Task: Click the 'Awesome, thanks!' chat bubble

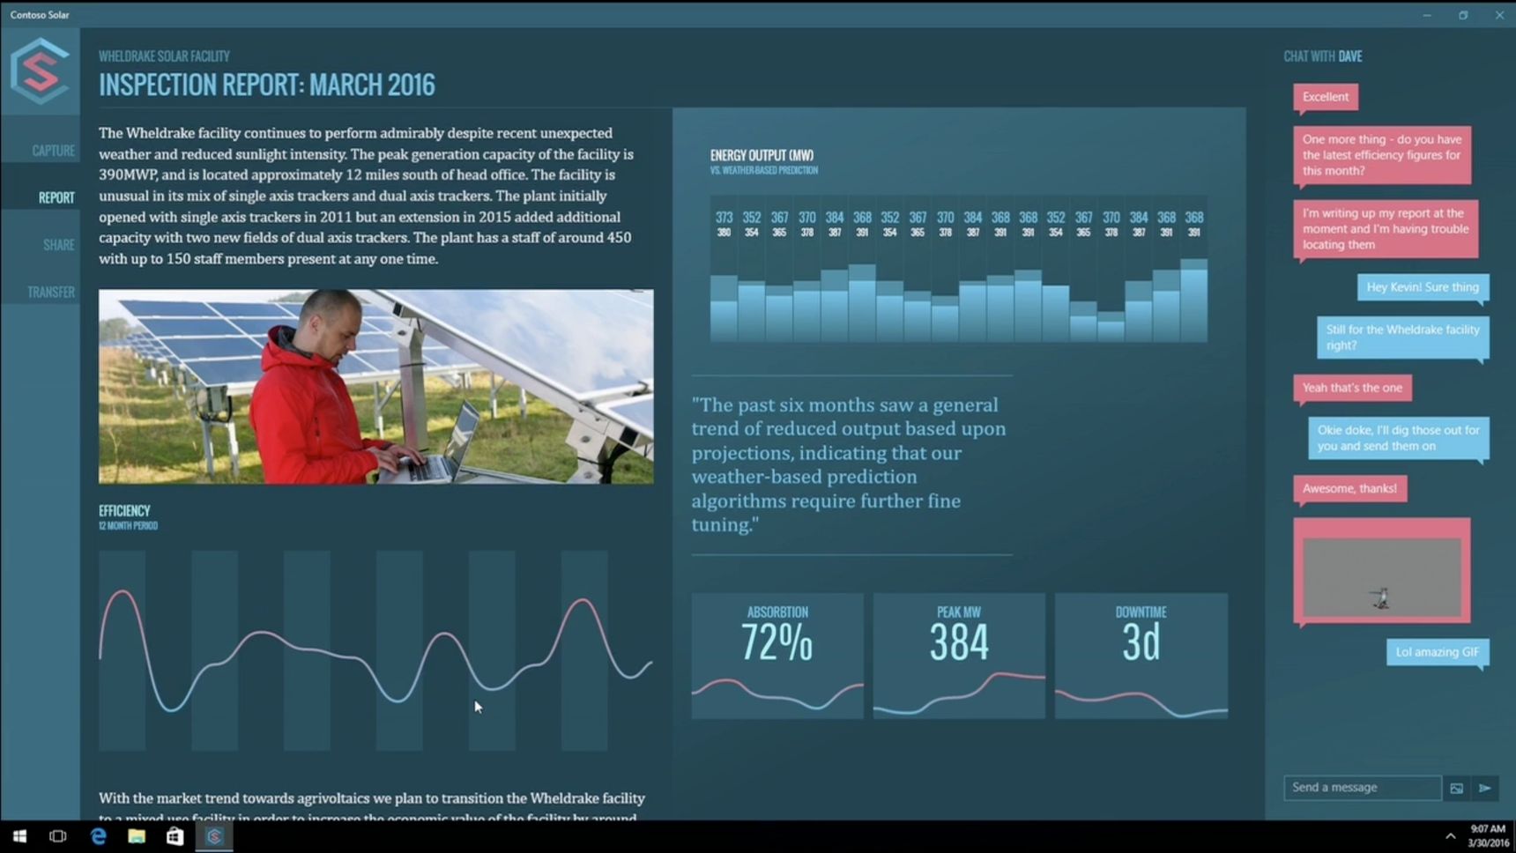Action: (1349, 489)
